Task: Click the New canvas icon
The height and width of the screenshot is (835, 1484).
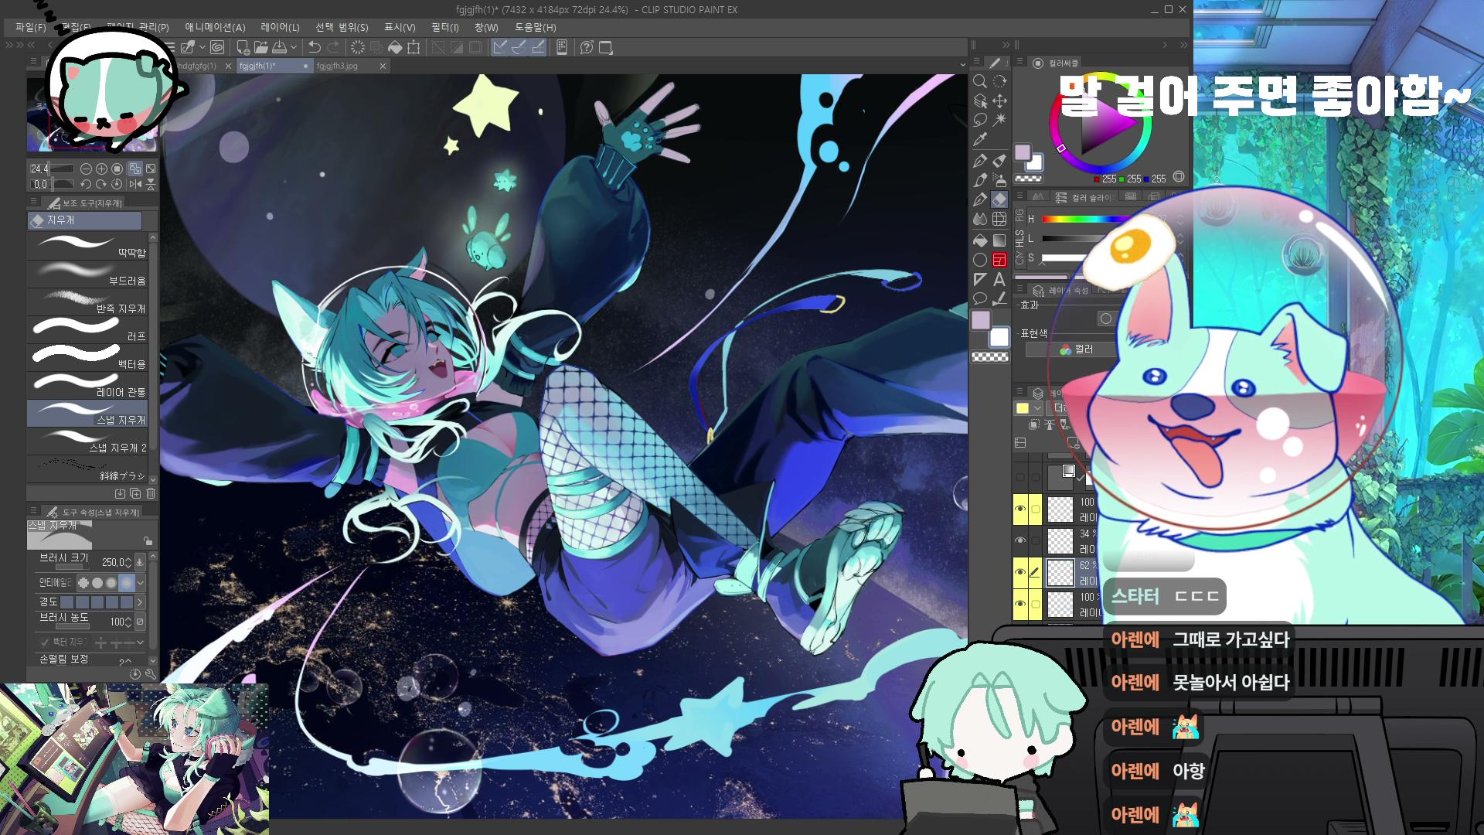Action: (243, 47)
